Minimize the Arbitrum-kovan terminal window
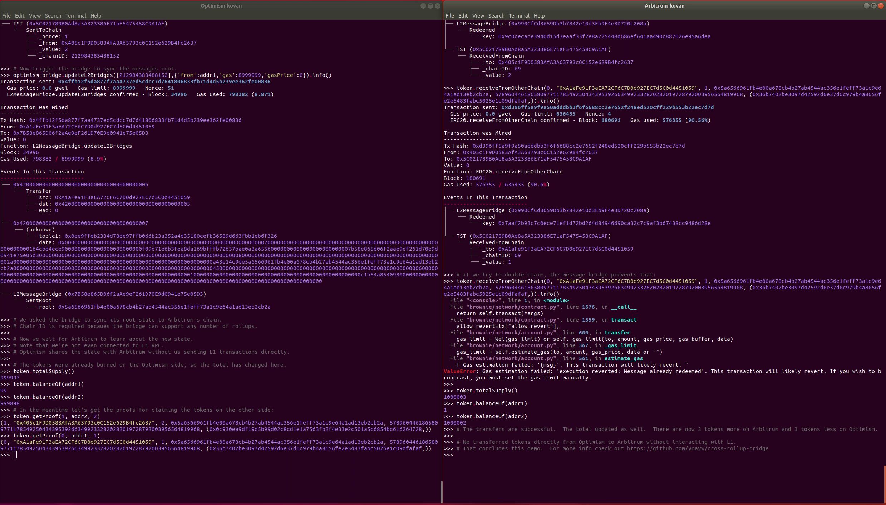 pyautogui.click(x=867, y=6)
